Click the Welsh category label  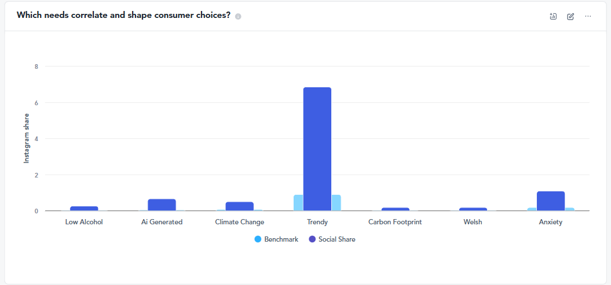(473, 222)
